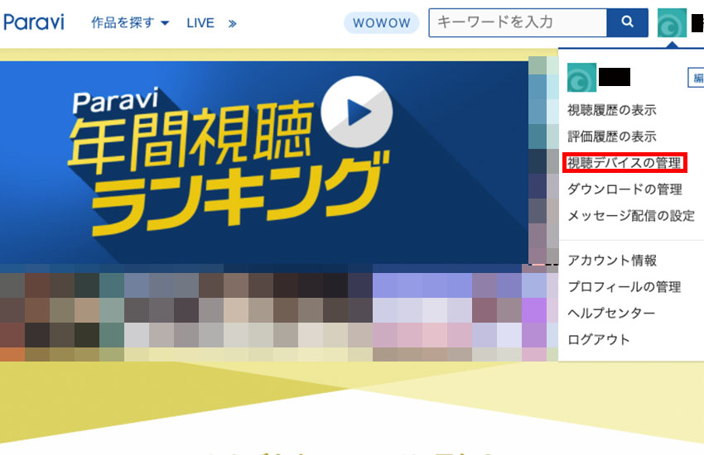Open the LIVE section
Image resolution: width=704 pixels, height=455 pixels.
coord(200,23)
